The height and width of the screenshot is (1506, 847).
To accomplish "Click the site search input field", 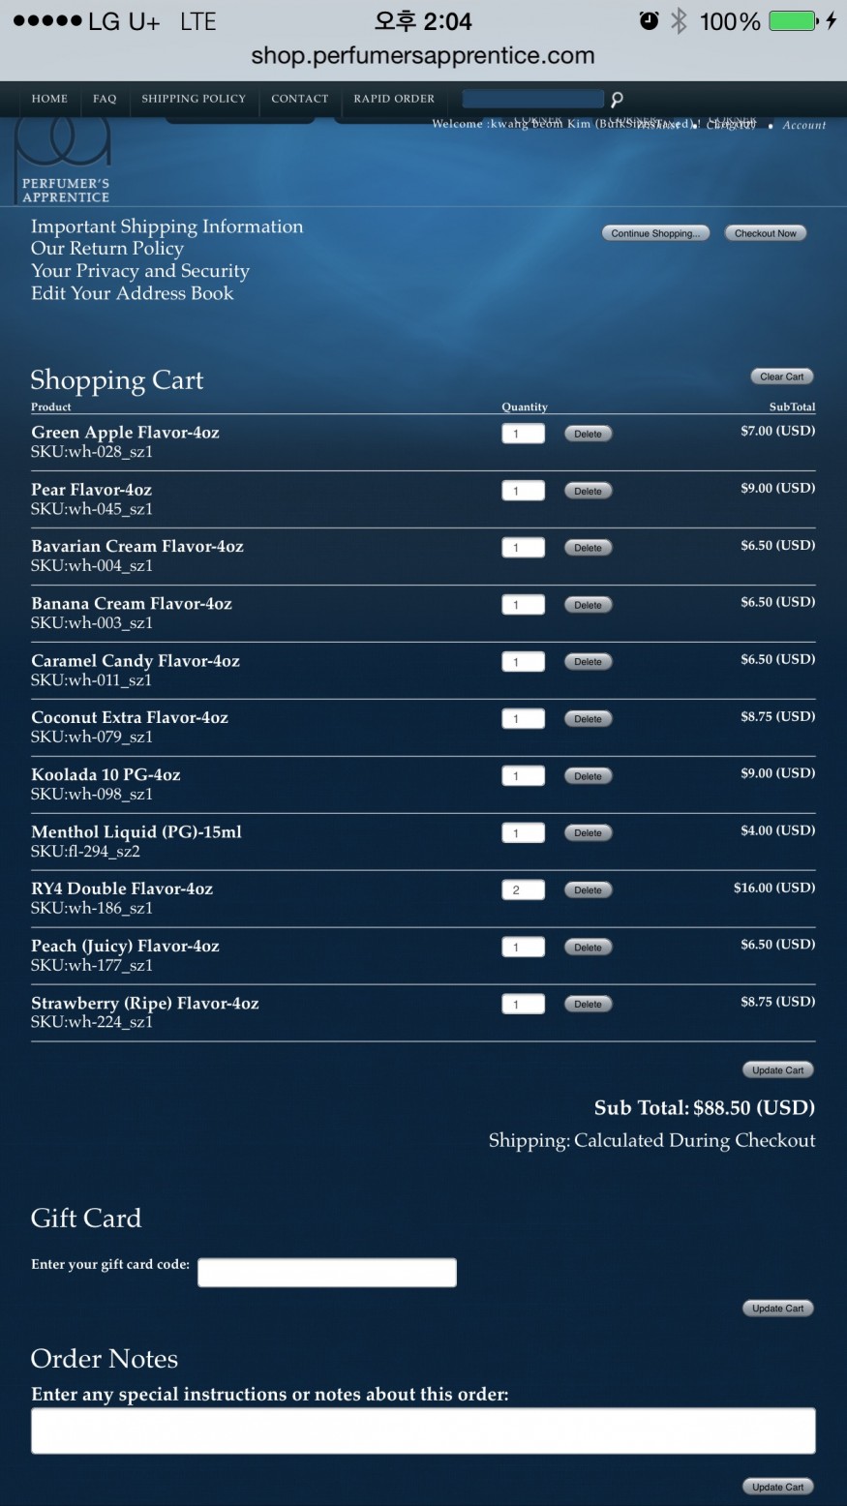I will (532, 99).
